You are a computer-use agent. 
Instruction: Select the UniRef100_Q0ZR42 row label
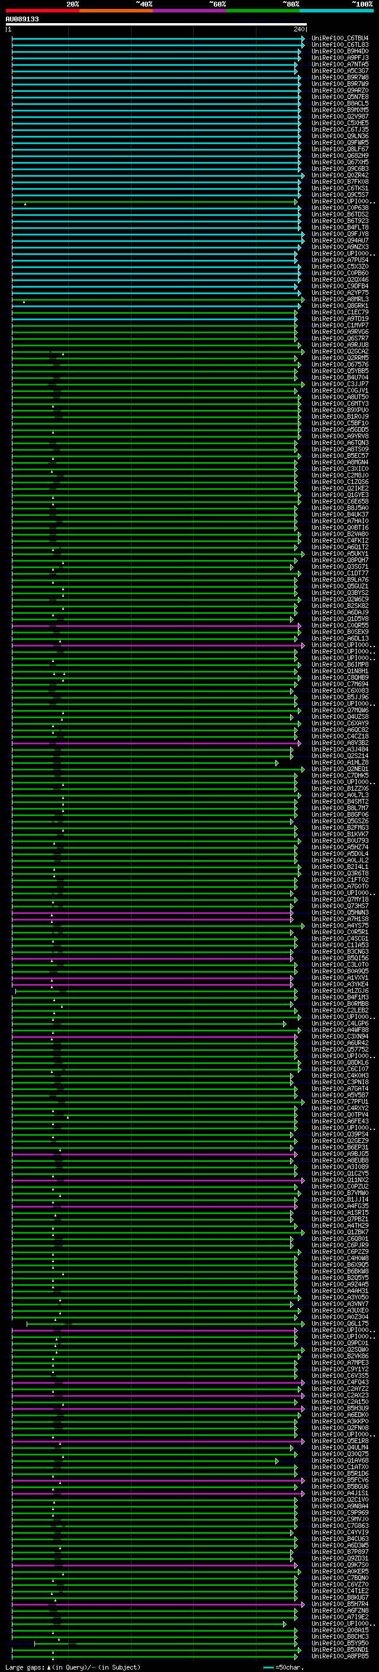point(339,175)
